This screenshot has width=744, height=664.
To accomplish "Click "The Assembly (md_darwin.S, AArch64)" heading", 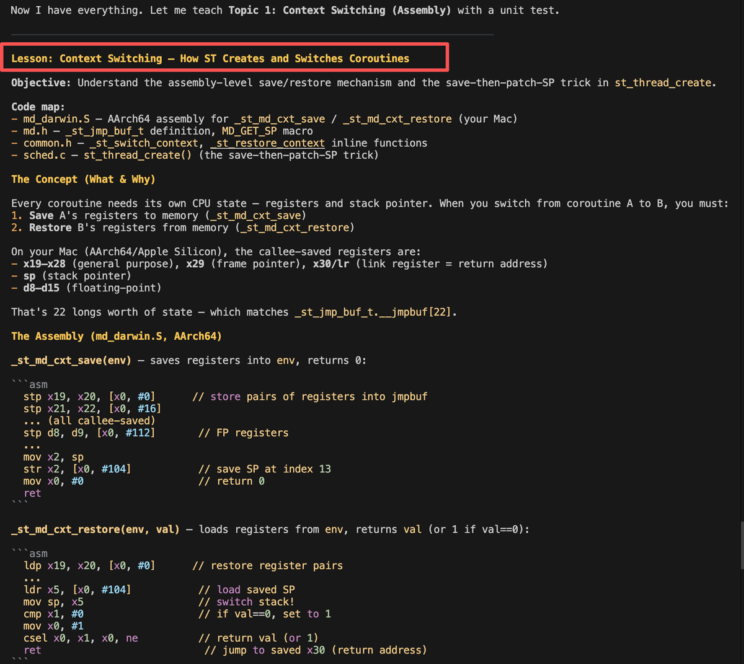I will (117, 336).
